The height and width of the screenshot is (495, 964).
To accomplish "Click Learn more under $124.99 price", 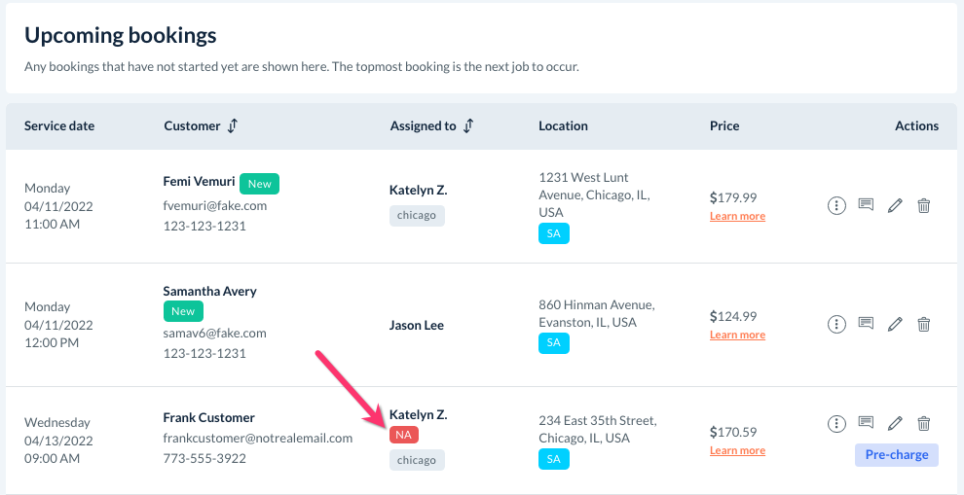I will tap(737, 335).
